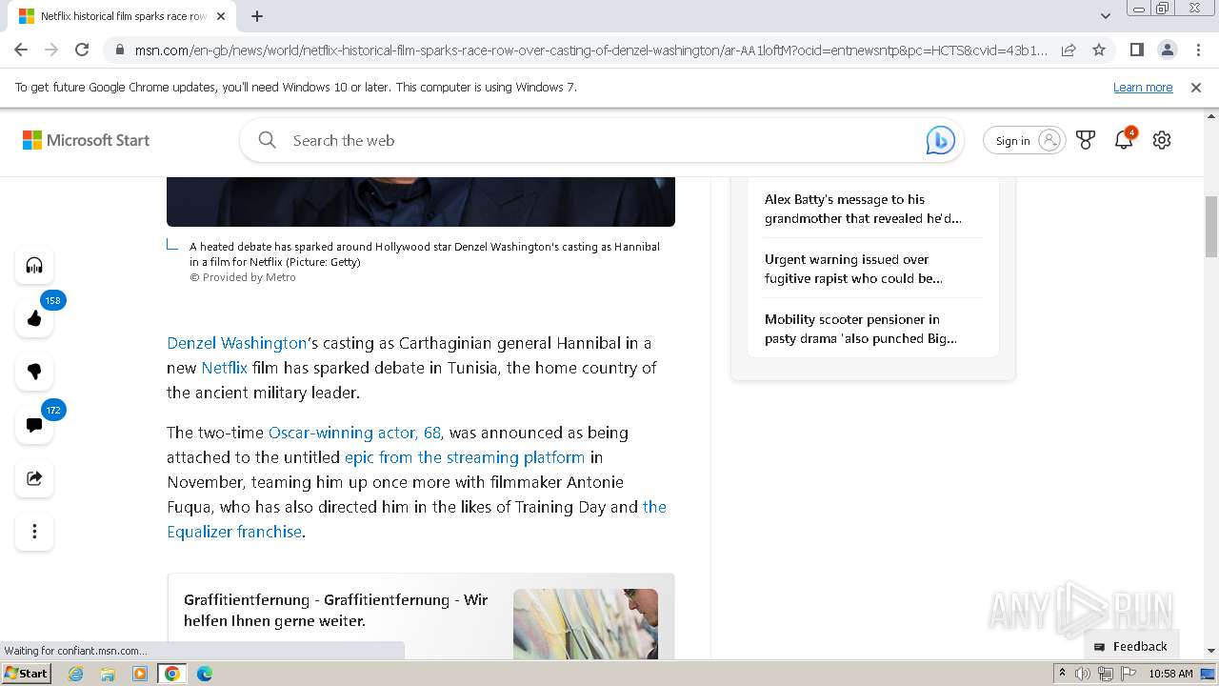The image size is (1219, 686).
Task: Expand the tab search chevron
Action: point(1106,16)
